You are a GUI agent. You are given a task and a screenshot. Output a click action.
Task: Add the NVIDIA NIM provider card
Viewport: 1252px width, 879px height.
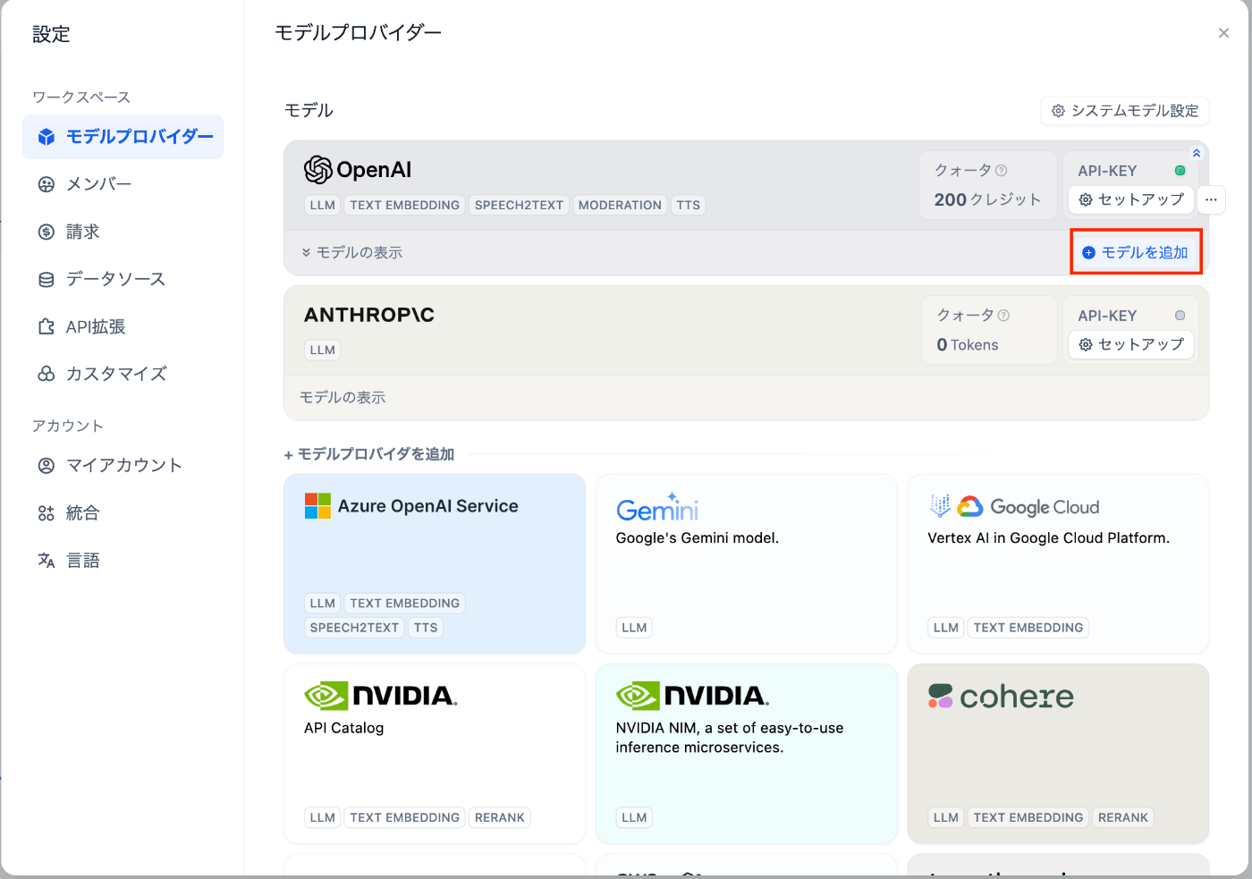pyautogui.click(x=747, y=754)
